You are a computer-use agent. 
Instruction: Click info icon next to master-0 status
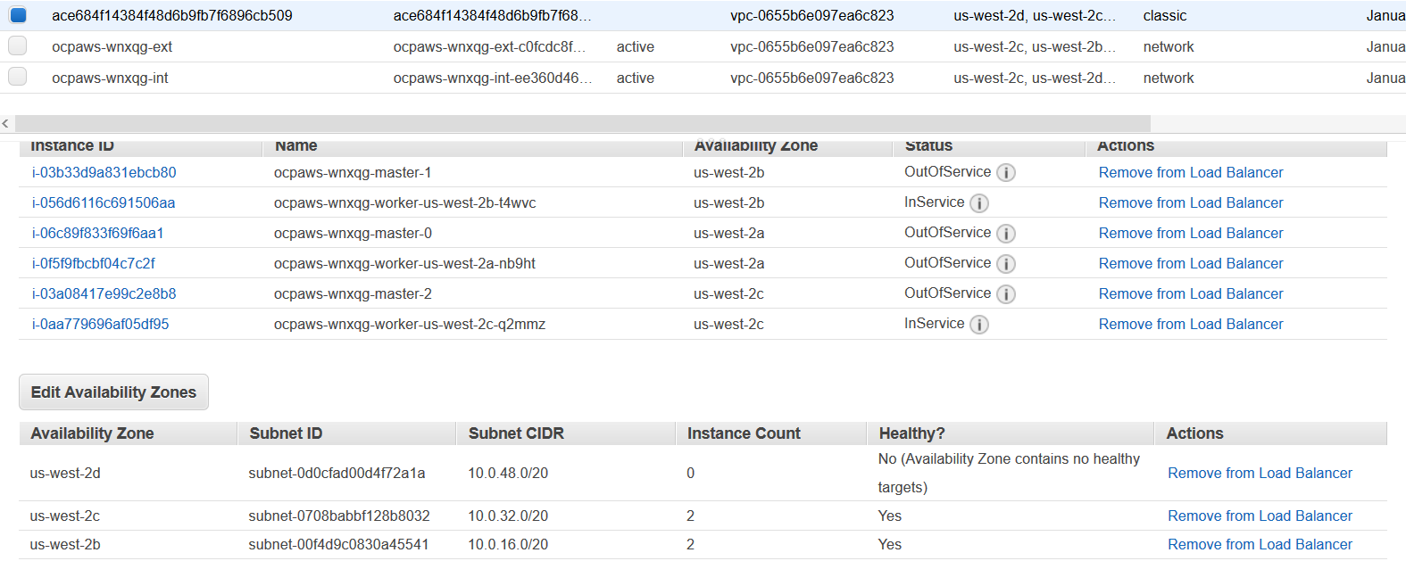click(1006, 233)
